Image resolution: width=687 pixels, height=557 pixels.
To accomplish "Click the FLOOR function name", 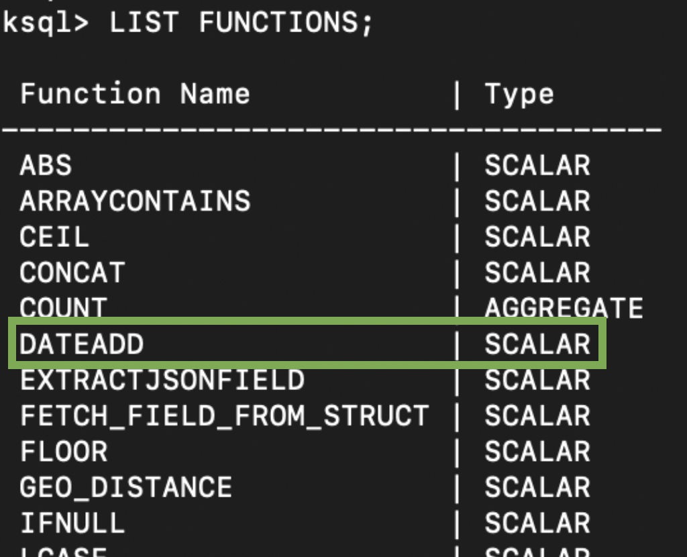I will tap(63, 451).
